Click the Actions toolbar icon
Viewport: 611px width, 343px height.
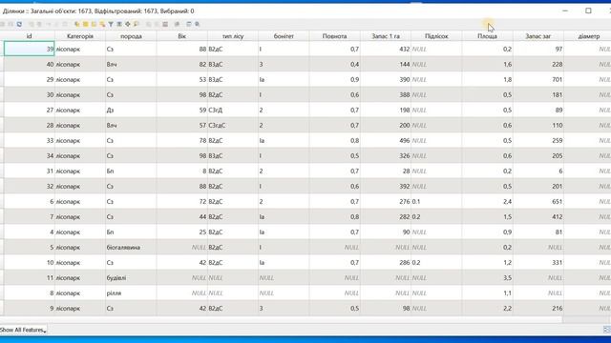pyautogui.click(x=198, y=24)
